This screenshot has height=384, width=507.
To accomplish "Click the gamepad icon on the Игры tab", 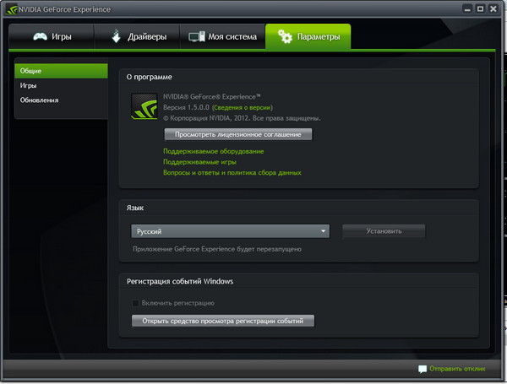I will click(40, 37).
